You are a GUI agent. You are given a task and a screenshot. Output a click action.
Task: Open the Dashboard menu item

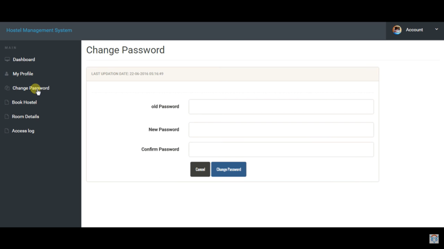(24, 60)
